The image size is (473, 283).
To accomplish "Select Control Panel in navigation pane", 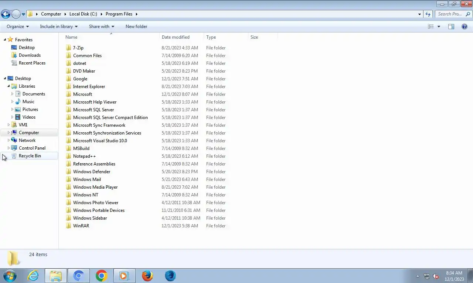I will pyautogui.click(x=32, y=148).
